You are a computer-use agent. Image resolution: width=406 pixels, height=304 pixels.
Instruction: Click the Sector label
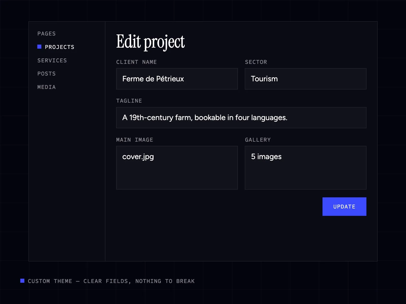pos(256,62)
